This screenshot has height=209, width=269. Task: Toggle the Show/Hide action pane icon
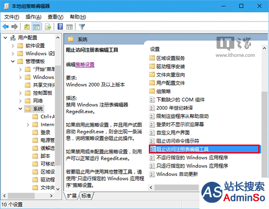point(69,27)
